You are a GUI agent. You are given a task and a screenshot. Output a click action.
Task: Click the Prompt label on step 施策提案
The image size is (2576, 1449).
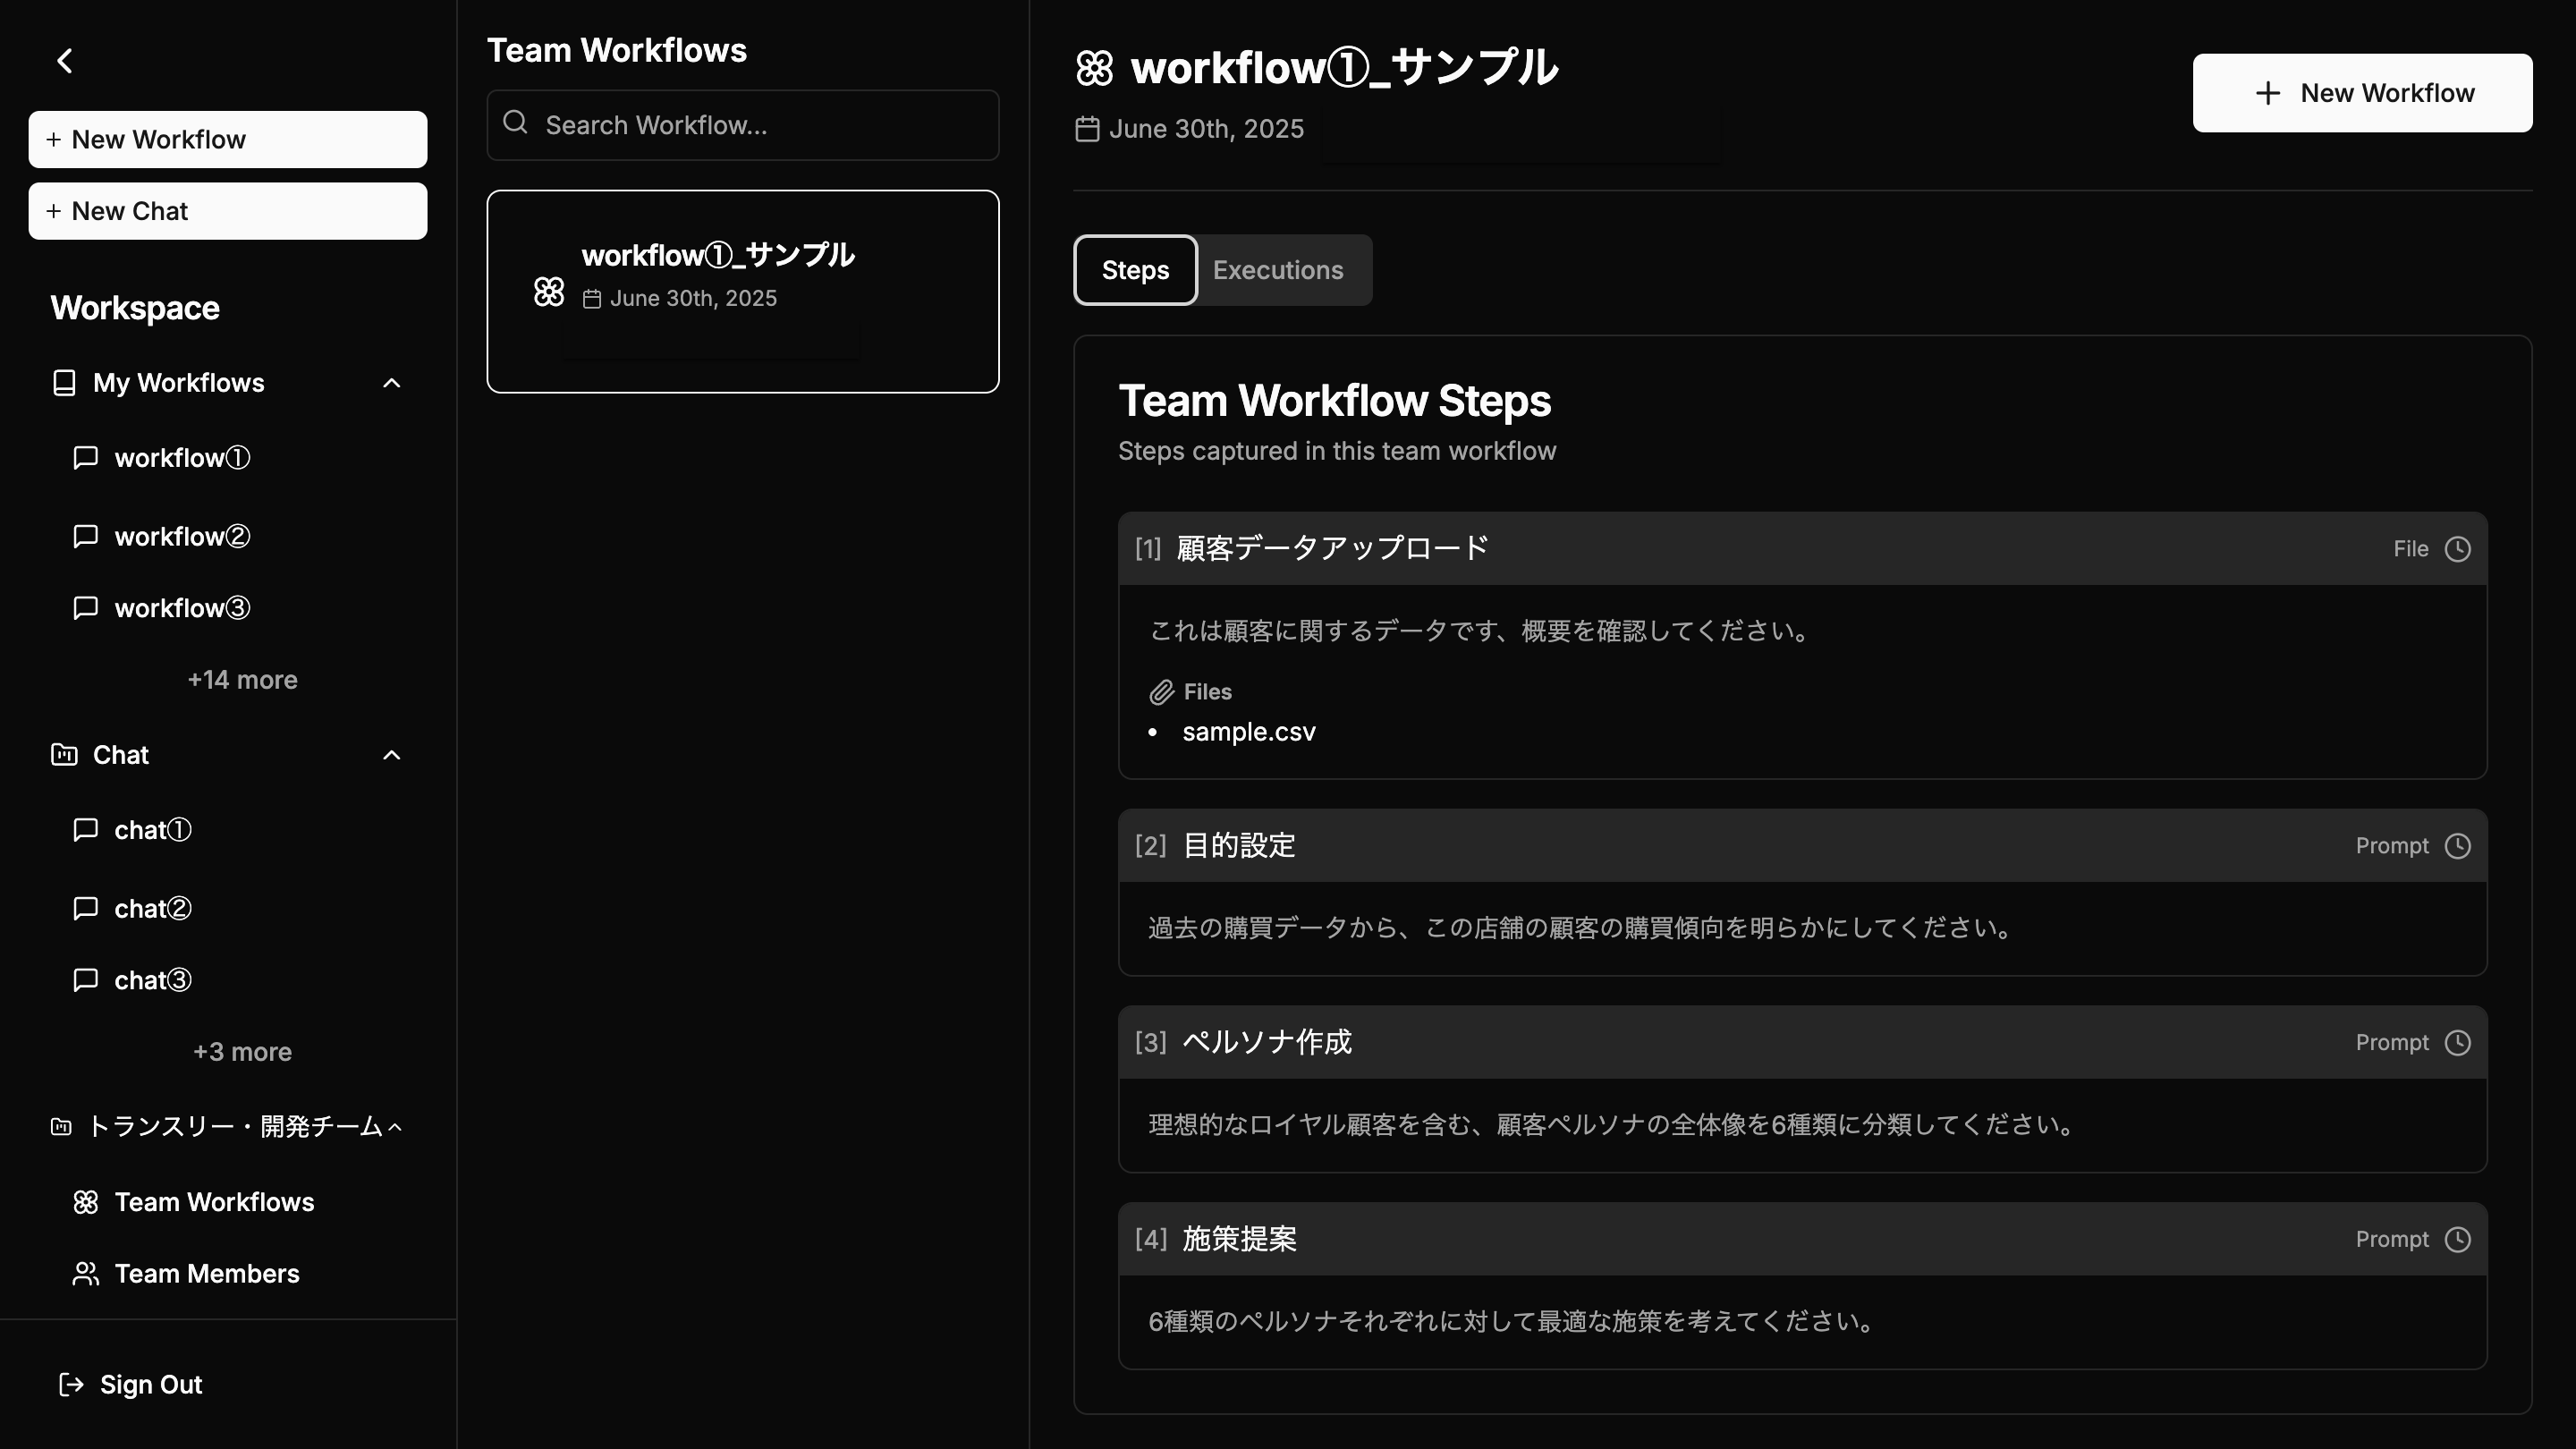(x=2391, y=1240)
